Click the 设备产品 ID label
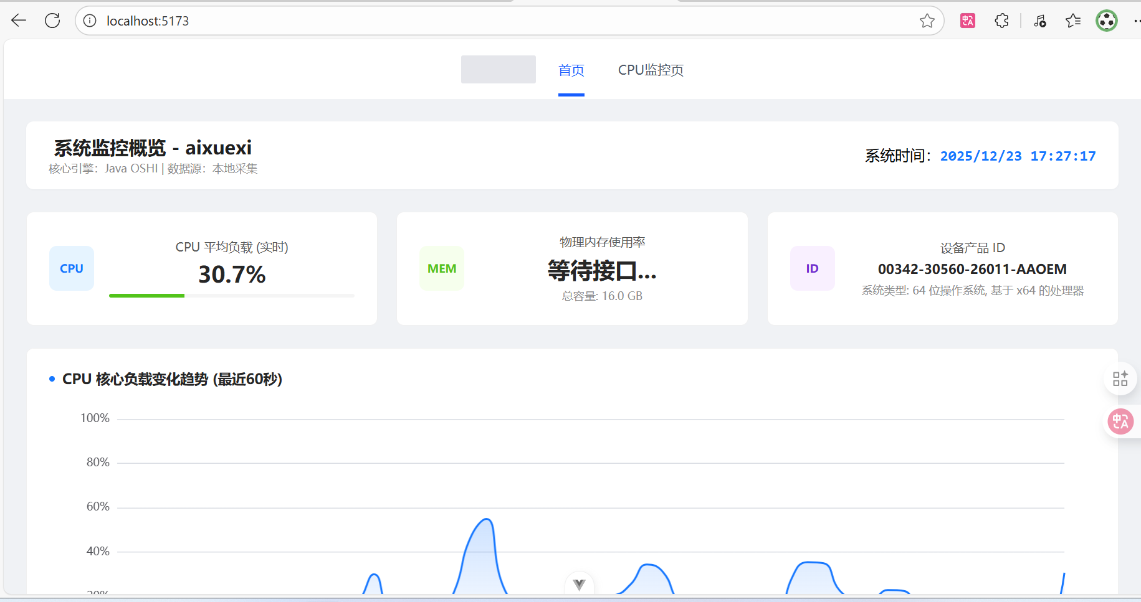The width and height of the screenshot is (1141, 602). (x=973, y=248)
